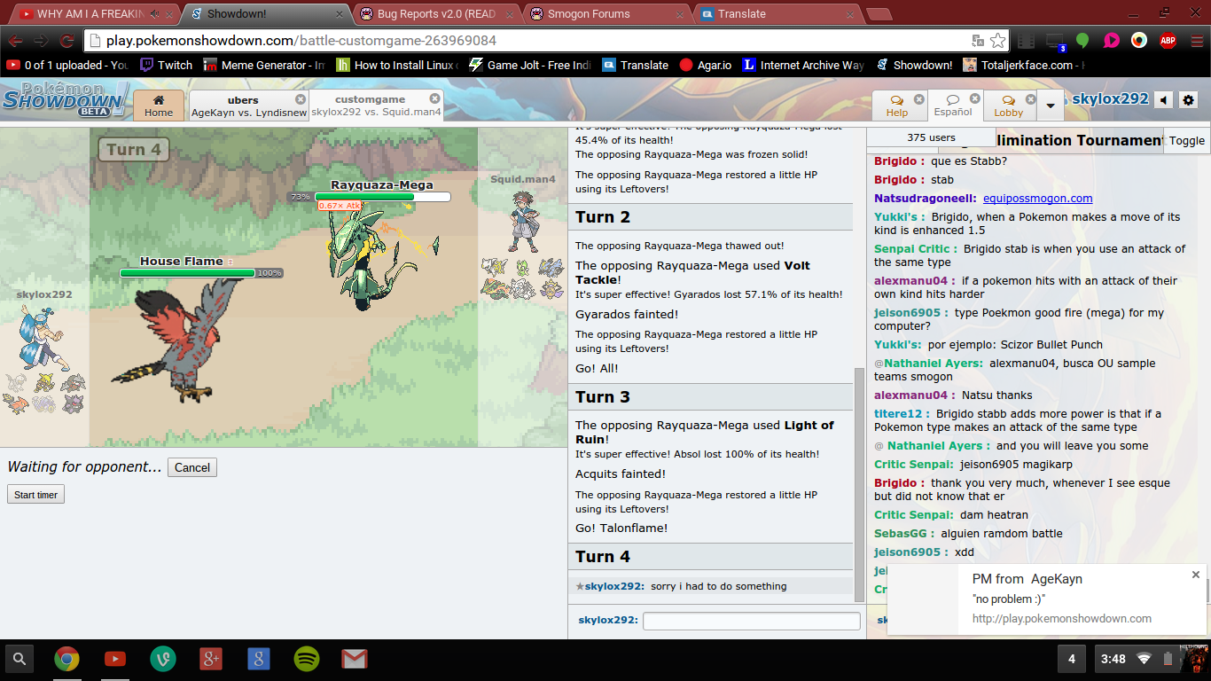The width and height of the screenshot is (1211, 681).
Task: Switch to Bug Reports v2.0 browser tab
Action: 434,13
